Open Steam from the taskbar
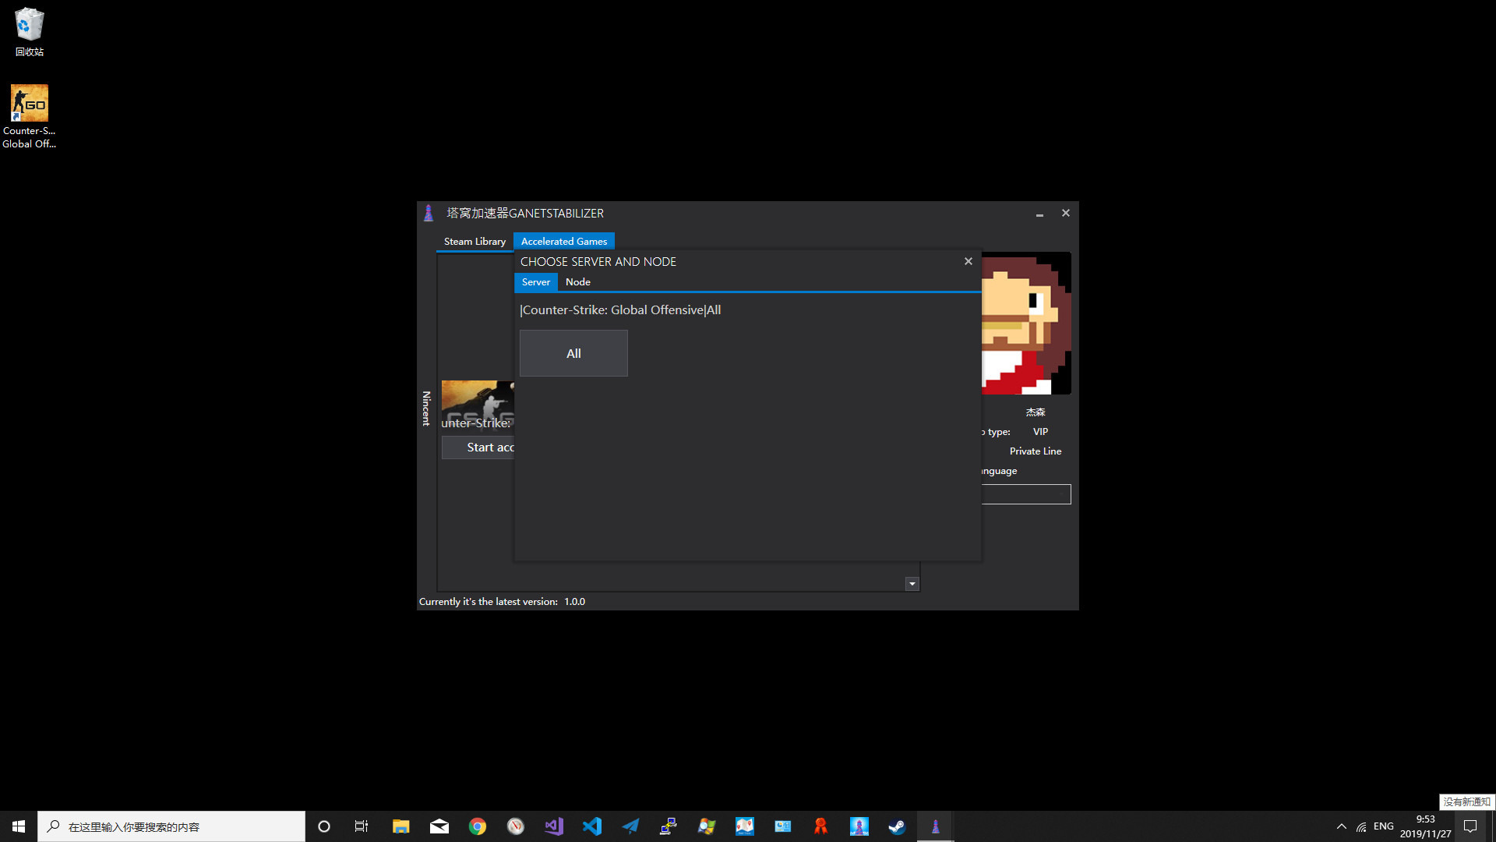Screen dimensions: 1496x842 click(x=898, y=826)
